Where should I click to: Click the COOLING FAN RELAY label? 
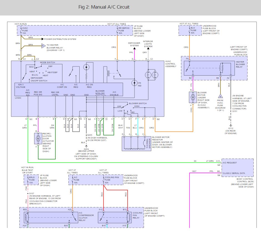tap(138, 215)
